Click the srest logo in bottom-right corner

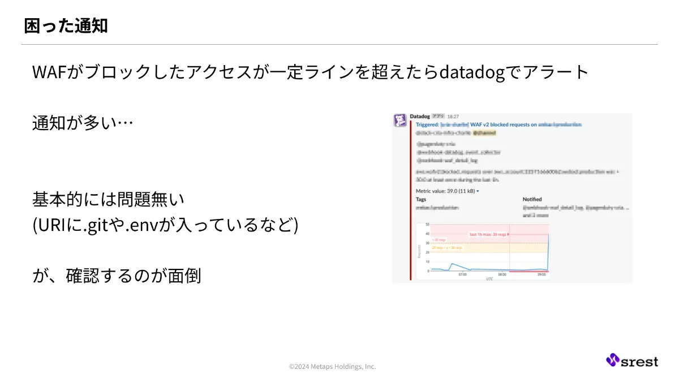coord(633,361)
